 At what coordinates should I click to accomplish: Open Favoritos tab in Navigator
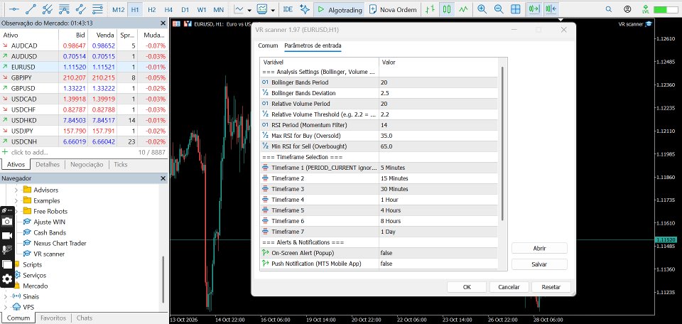(53, 318)
